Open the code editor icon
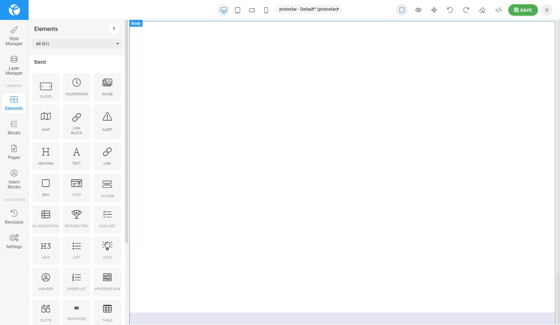This screenshot has height=325, width=560. click(x=498, y=10)
